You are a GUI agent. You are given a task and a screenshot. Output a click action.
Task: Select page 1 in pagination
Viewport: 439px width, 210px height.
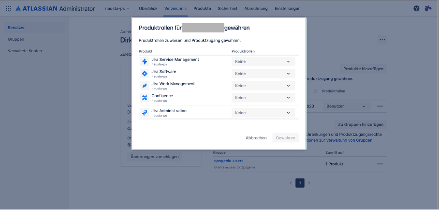pos(300,183)
